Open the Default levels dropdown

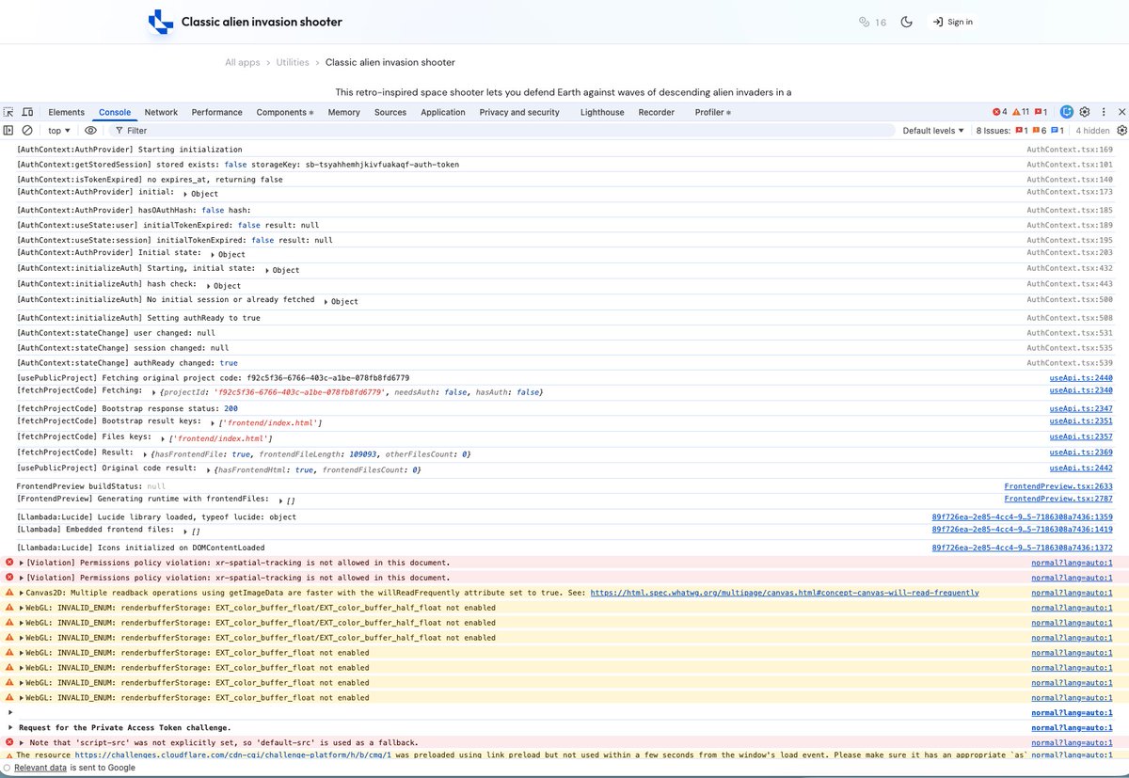point(933,131)
